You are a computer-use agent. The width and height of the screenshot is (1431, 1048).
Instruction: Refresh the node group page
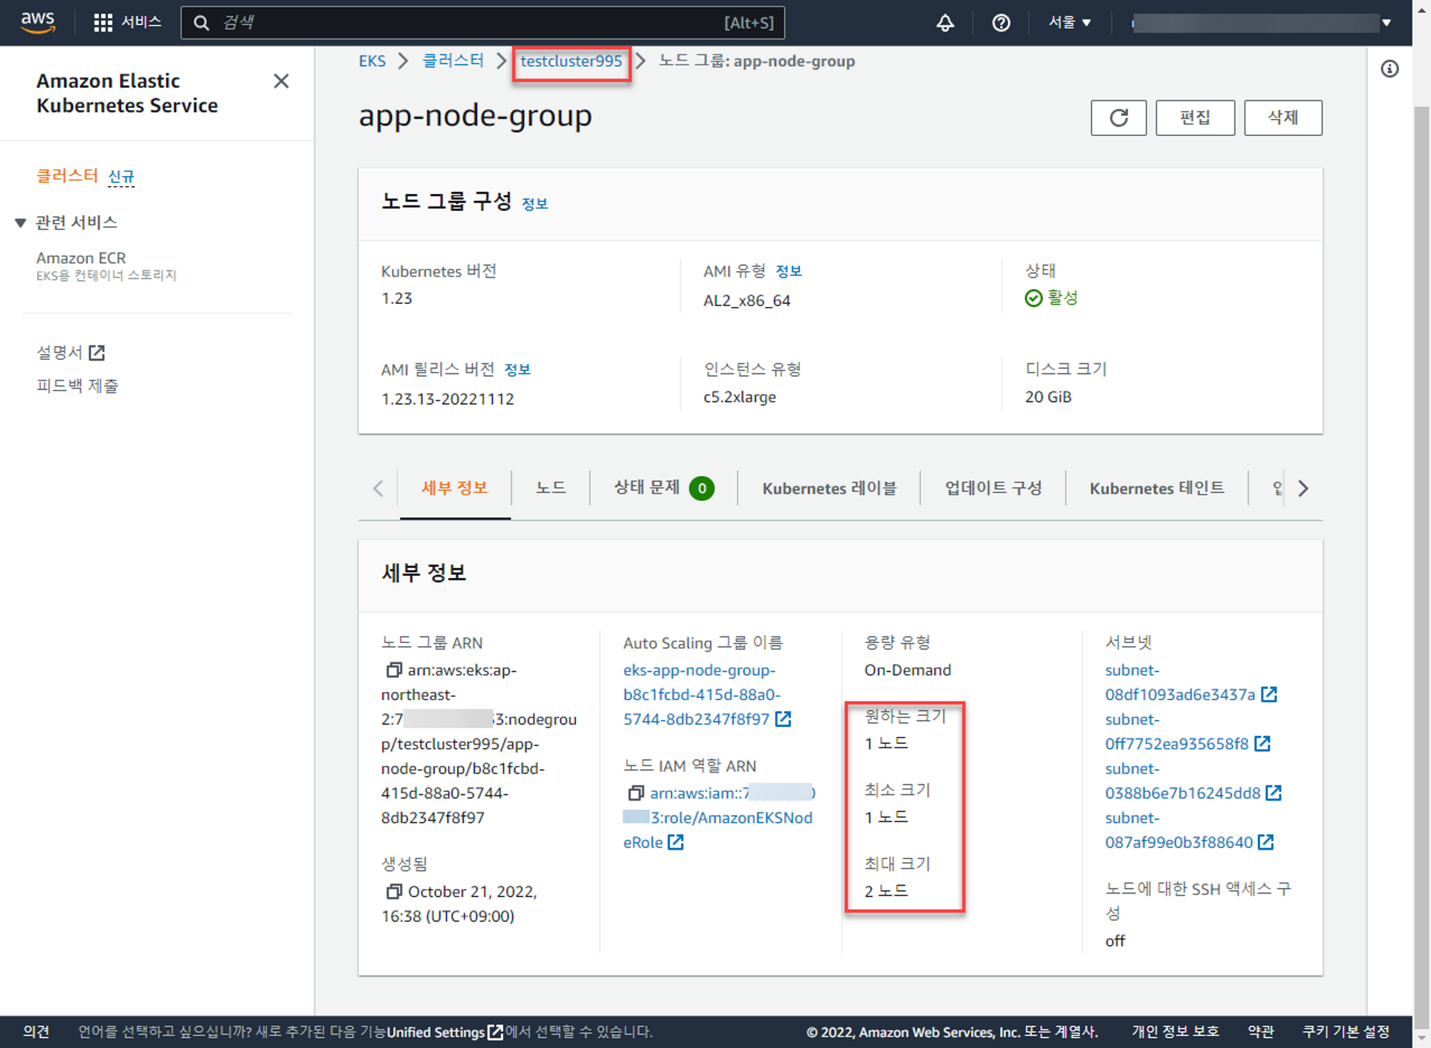click(x=1118, y=117)
